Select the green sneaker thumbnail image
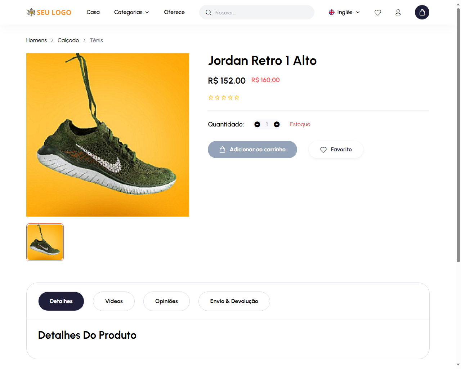Image resolution: width=461 pixels, height=369 pixels. [45, 242]
